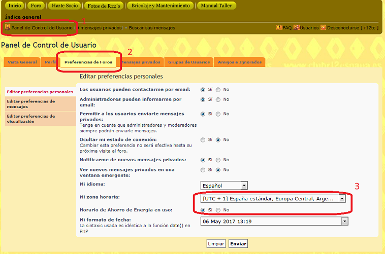Click the User Control Panel icon
Viewport: 385px width, 254px height.
click(x=8, y=27)
